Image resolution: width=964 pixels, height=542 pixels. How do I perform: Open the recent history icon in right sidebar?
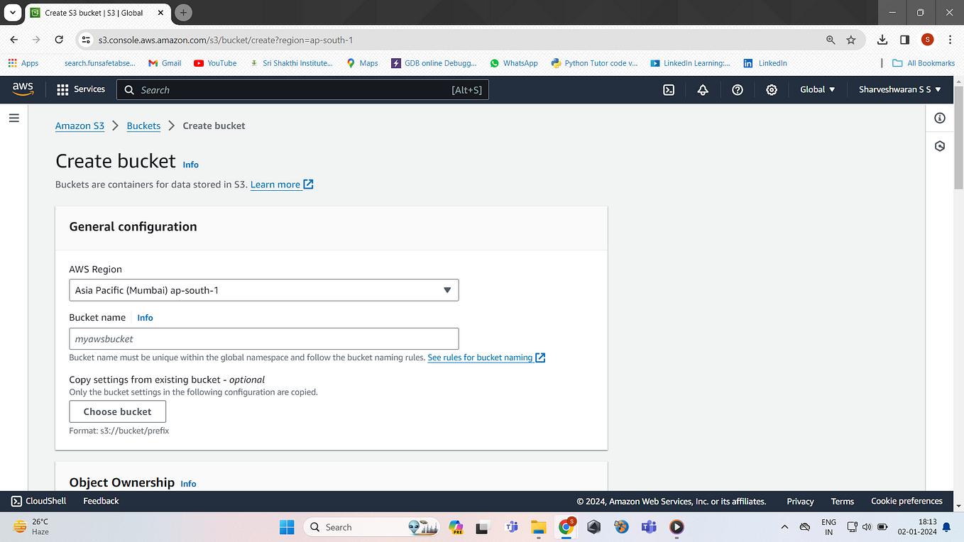click(x=940, y=145)
